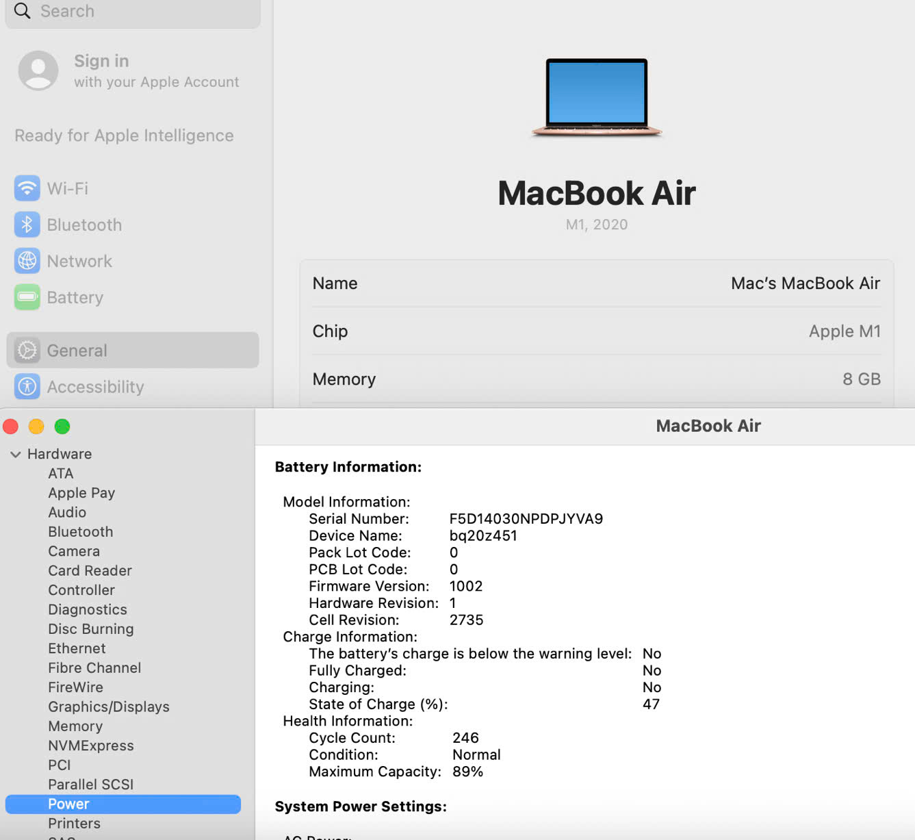Screen dimensions: 915x840
Task: Click the user avatar icon
Action: coord(38,71)
